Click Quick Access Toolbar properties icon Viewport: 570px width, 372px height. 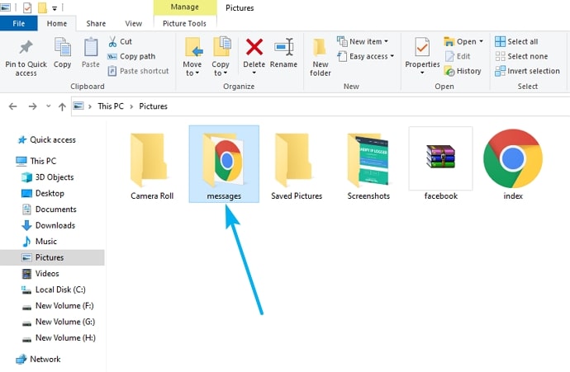pyautogui.click(x=27, y=7)
